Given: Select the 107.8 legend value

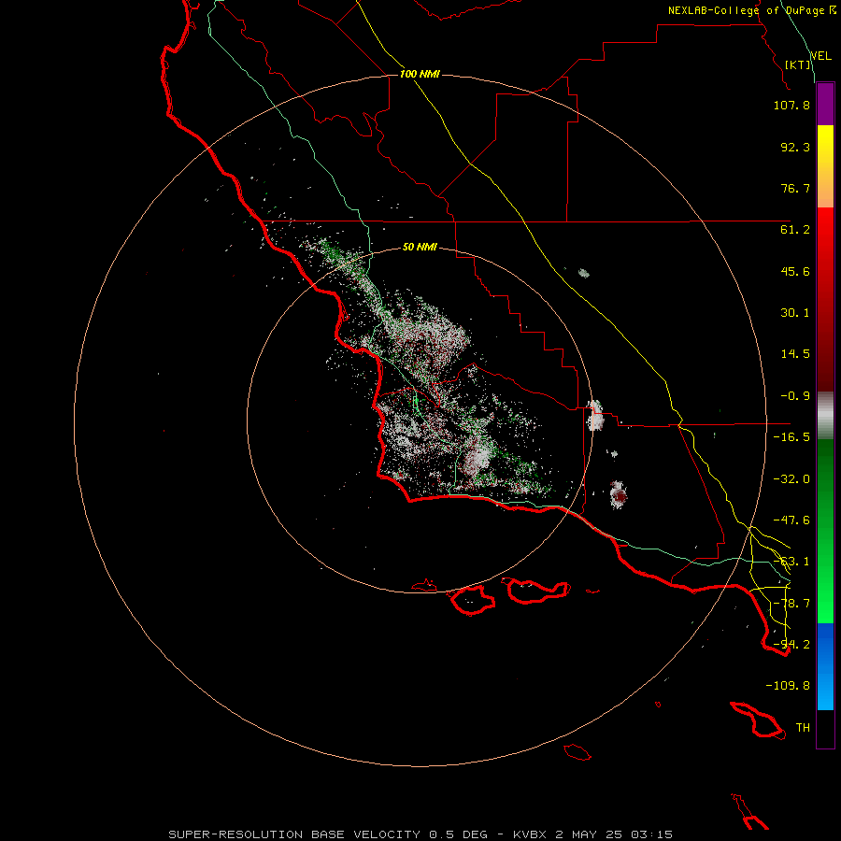Looking at the screenshot, I should [x=791, y=105].
